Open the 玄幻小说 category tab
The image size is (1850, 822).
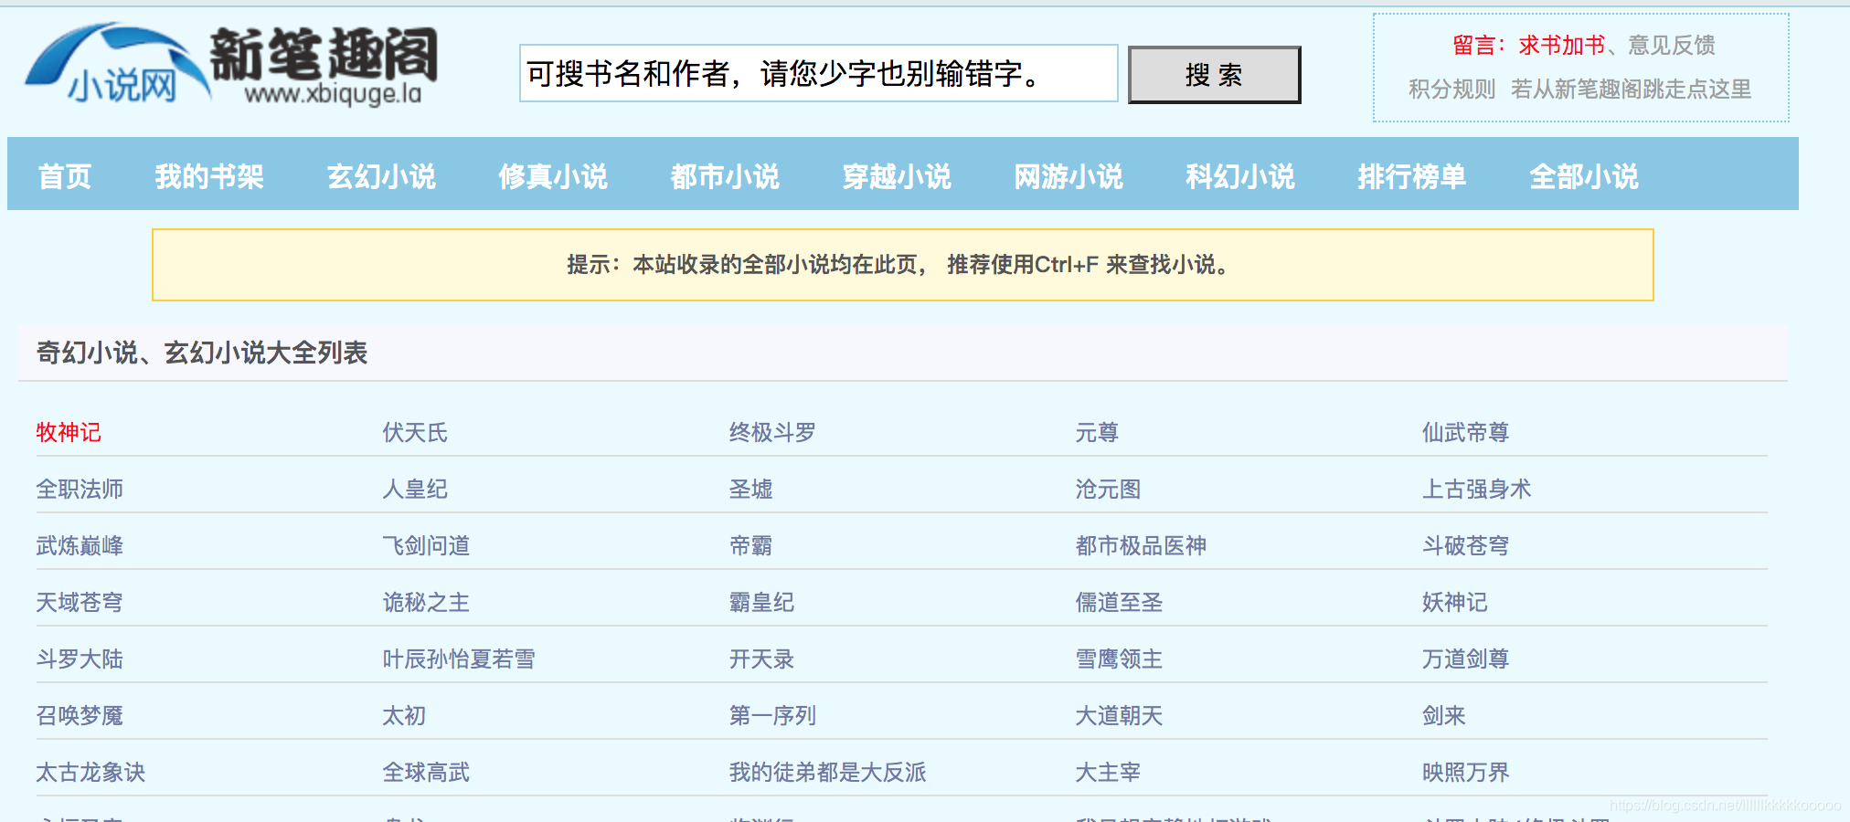pyautogui.click(x=381, y=175)
